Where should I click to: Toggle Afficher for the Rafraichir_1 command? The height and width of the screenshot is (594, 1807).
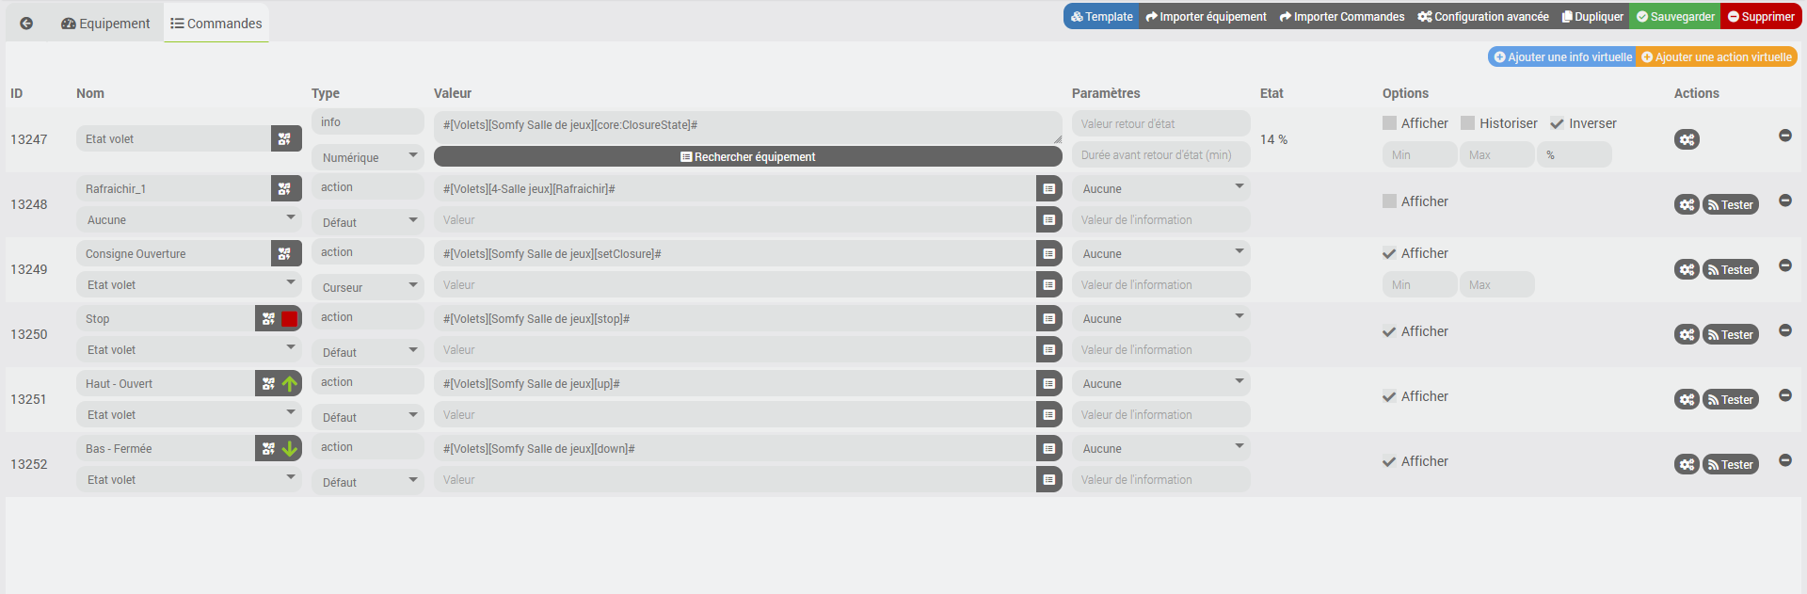coord(1390,201)
